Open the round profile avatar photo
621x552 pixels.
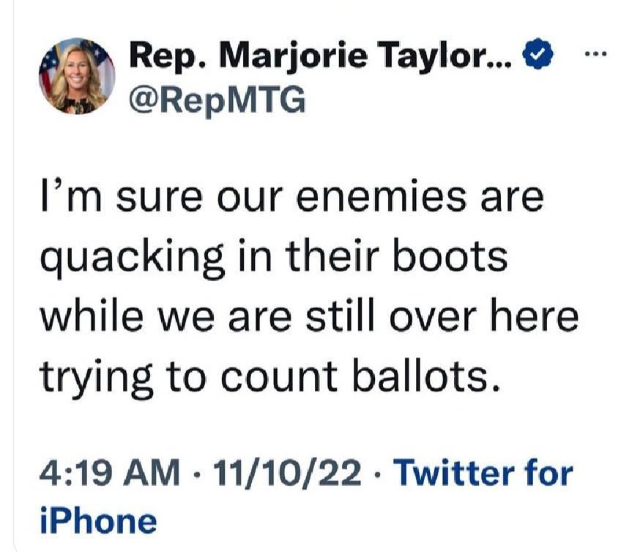[x=76, y=76]
